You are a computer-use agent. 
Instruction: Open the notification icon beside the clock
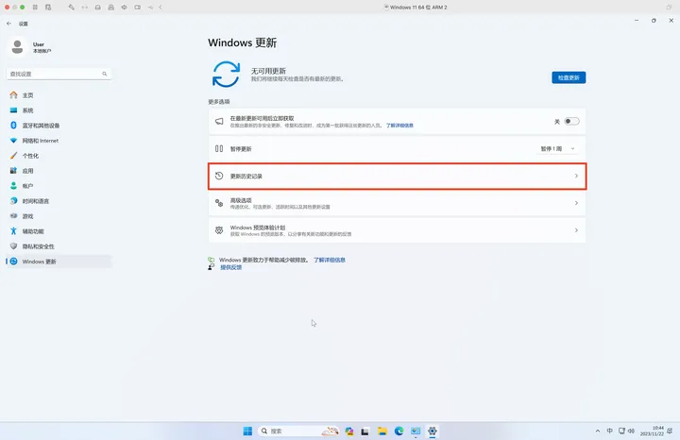(670, 431)
